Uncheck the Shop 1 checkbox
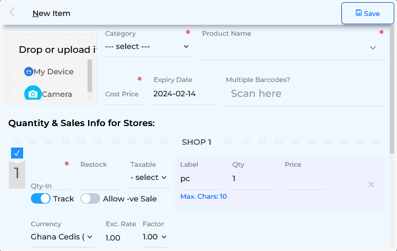Viewport: 397px width, 251px height. pos(17,153)
